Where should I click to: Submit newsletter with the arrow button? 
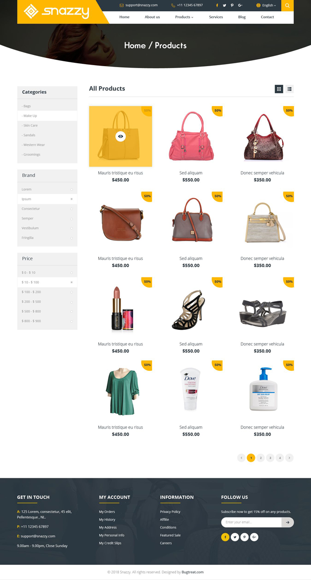(288, 522)
